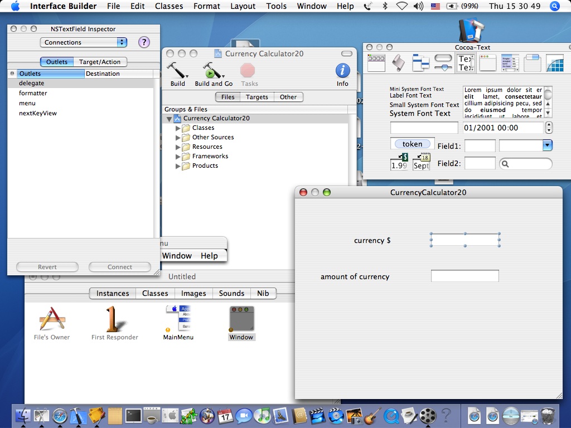
Task: Click the project window toolbar toggle pill
Action: tap(347, 53)
